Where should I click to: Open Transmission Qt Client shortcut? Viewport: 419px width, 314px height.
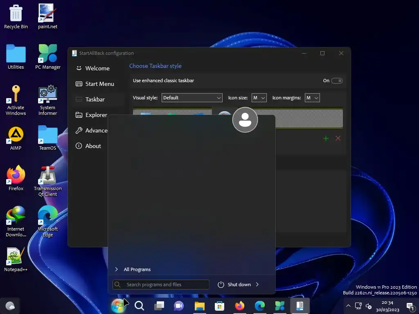pyautogui.click(x=47, y=182)
